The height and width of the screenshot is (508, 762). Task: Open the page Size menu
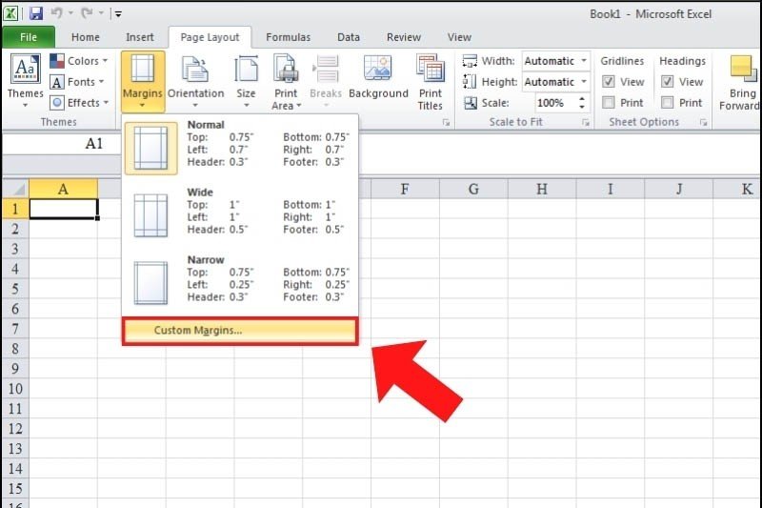[246, 82]
